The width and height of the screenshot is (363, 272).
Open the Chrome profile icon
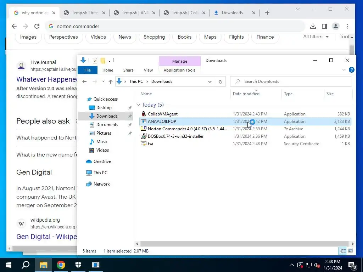(336, 26)
